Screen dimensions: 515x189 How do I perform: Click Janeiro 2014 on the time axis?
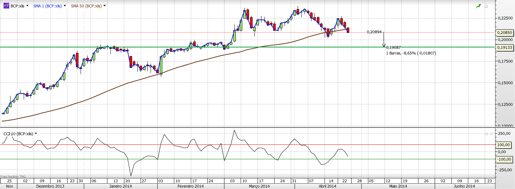coord(121,186)
